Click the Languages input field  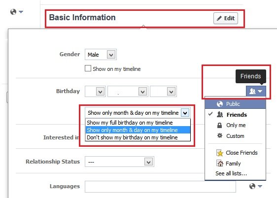(x=160, y=187)
